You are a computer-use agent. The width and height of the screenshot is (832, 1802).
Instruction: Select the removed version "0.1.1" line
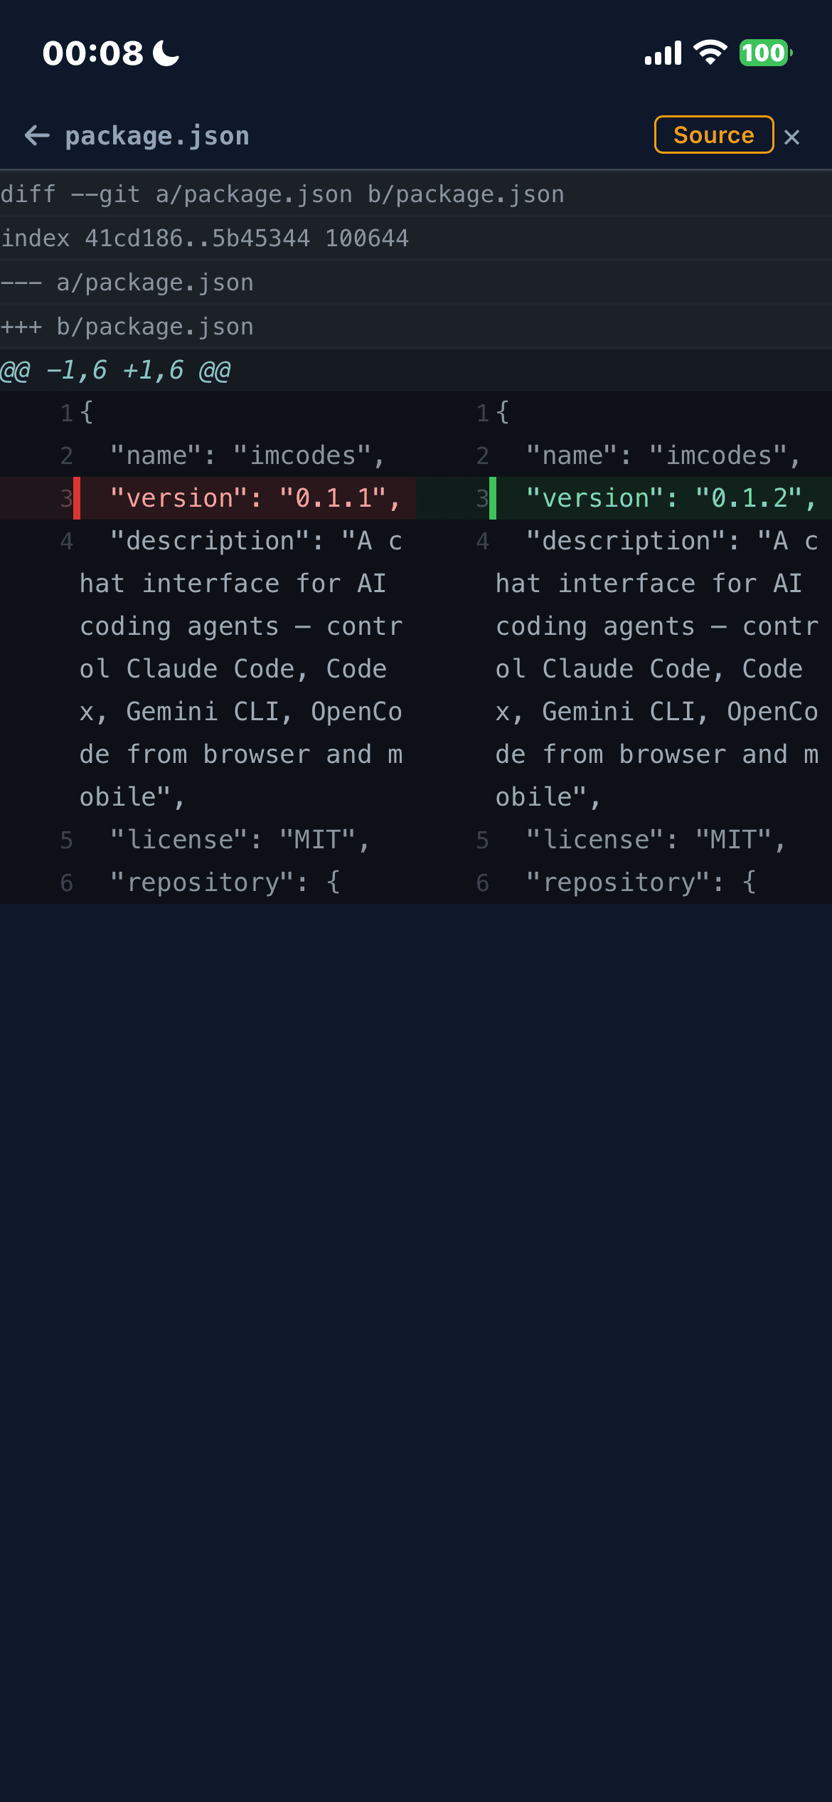click(x=255, y=498)
